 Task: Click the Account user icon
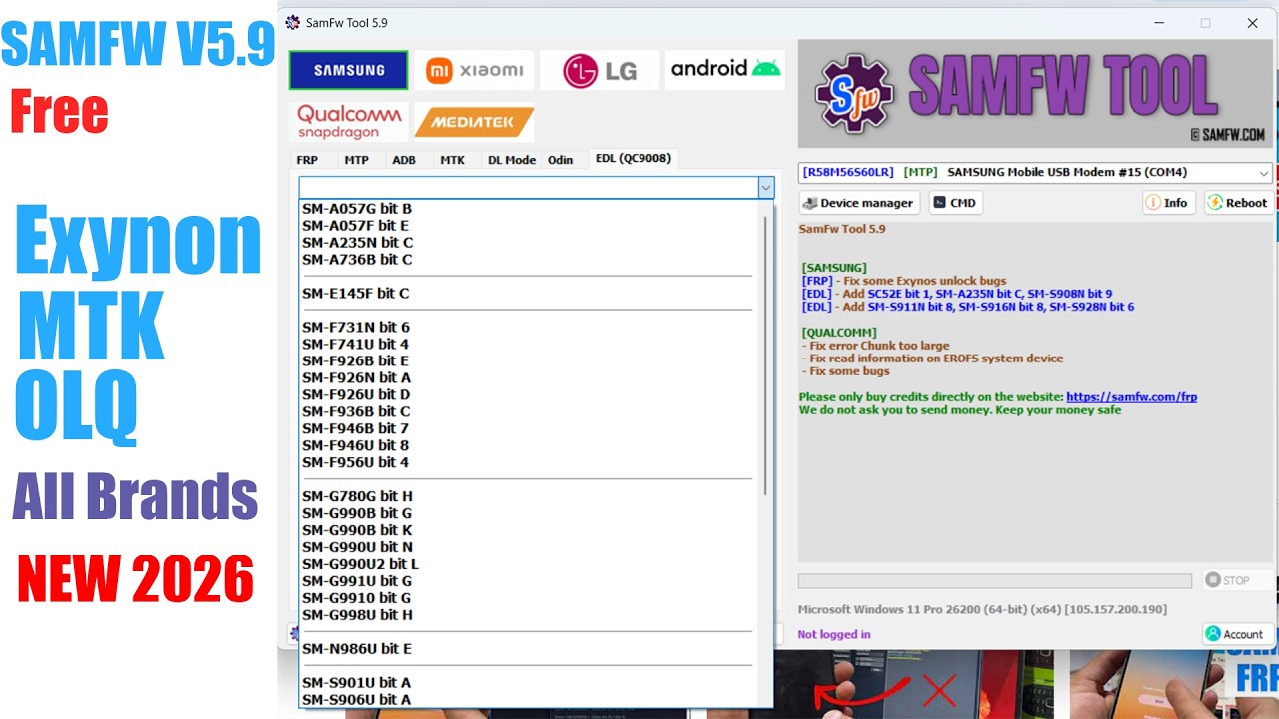pyautogui.click(x=1213, y=634)
